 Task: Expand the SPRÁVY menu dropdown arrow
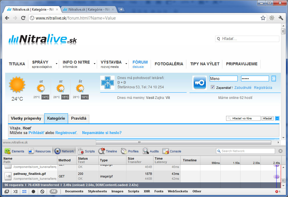click(x=56, y=64)
